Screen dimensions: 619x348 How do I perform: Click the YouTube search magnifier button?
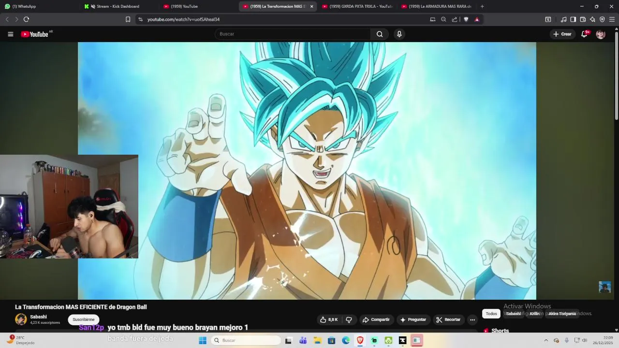380,34
